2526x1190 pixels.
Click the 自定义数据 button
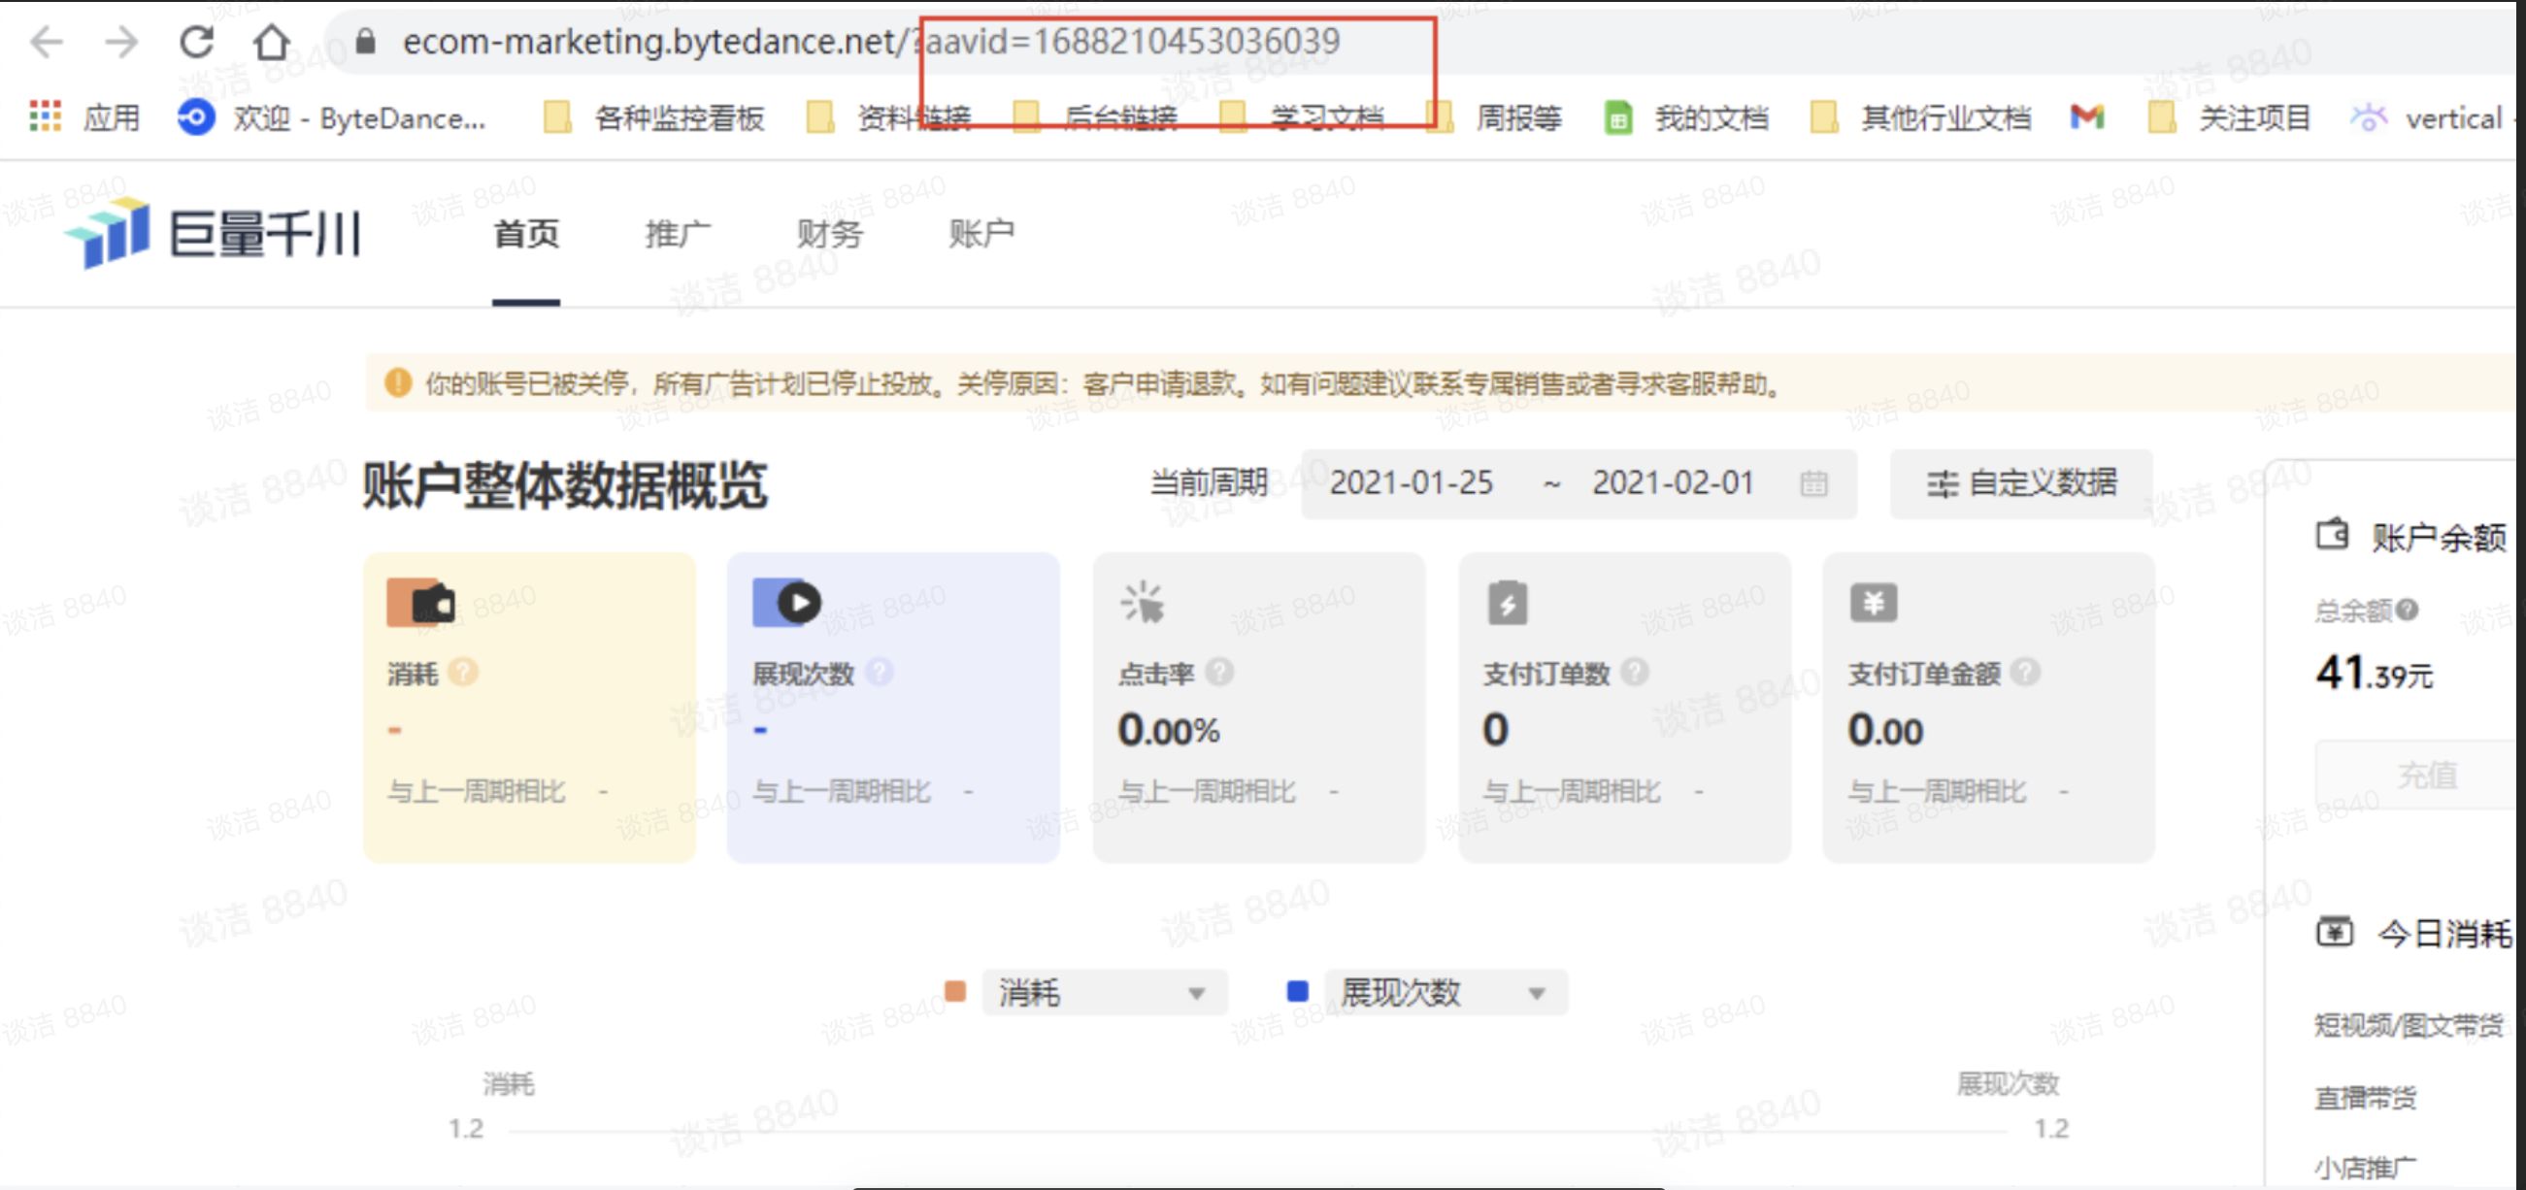tap(2021, 483)
